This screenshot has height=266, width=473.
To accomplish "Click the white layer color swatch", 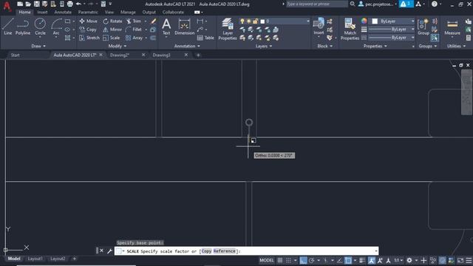I will (262, 21).
